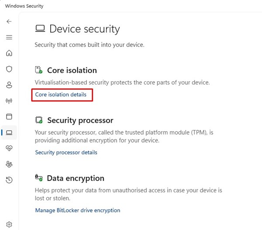The width and height of the screenshot is (262, 230).
Task: Open Virus & threat protection shield
Action: coord(9,69)
